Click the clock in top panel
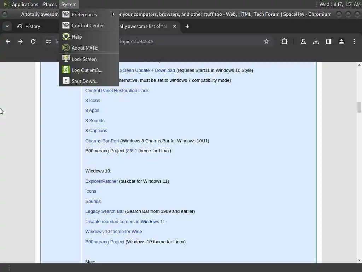 click(x=340, y=4)
